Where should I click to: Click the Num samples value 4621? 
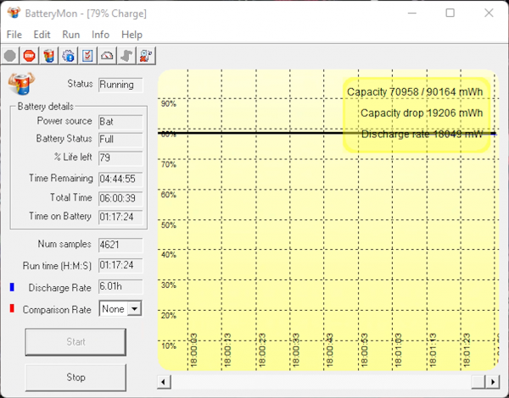(x=120, y=245)
